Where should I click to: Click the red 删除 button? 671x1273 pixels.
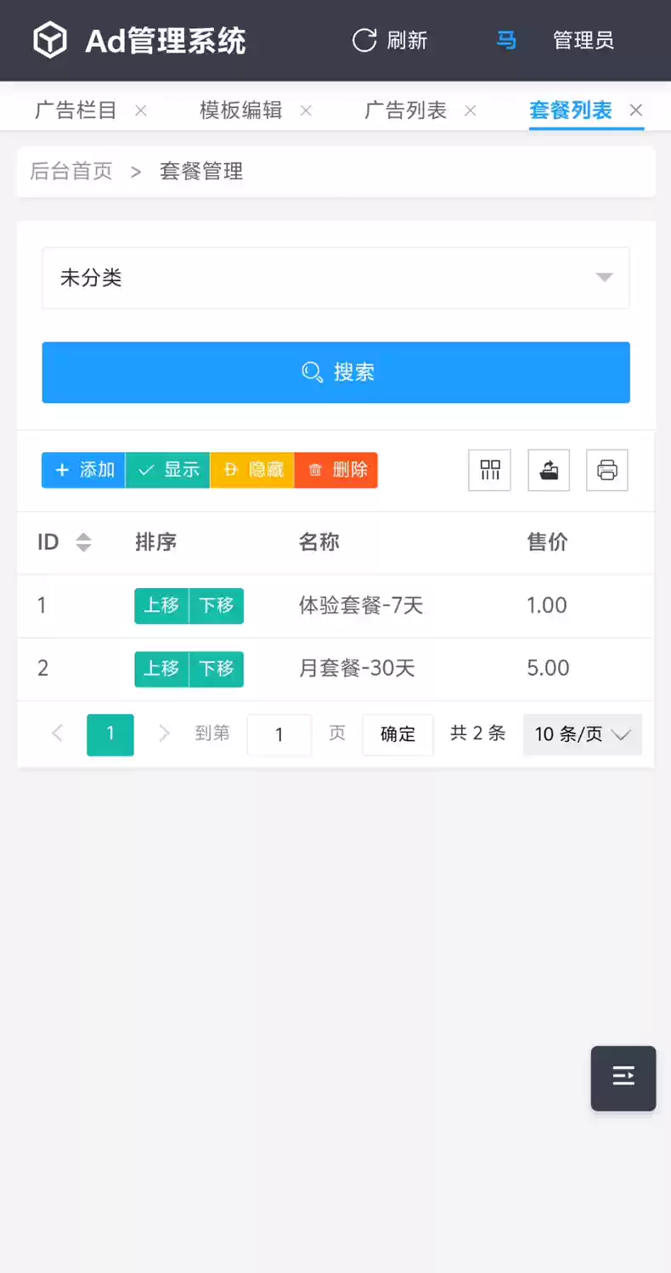click(336, 470)
